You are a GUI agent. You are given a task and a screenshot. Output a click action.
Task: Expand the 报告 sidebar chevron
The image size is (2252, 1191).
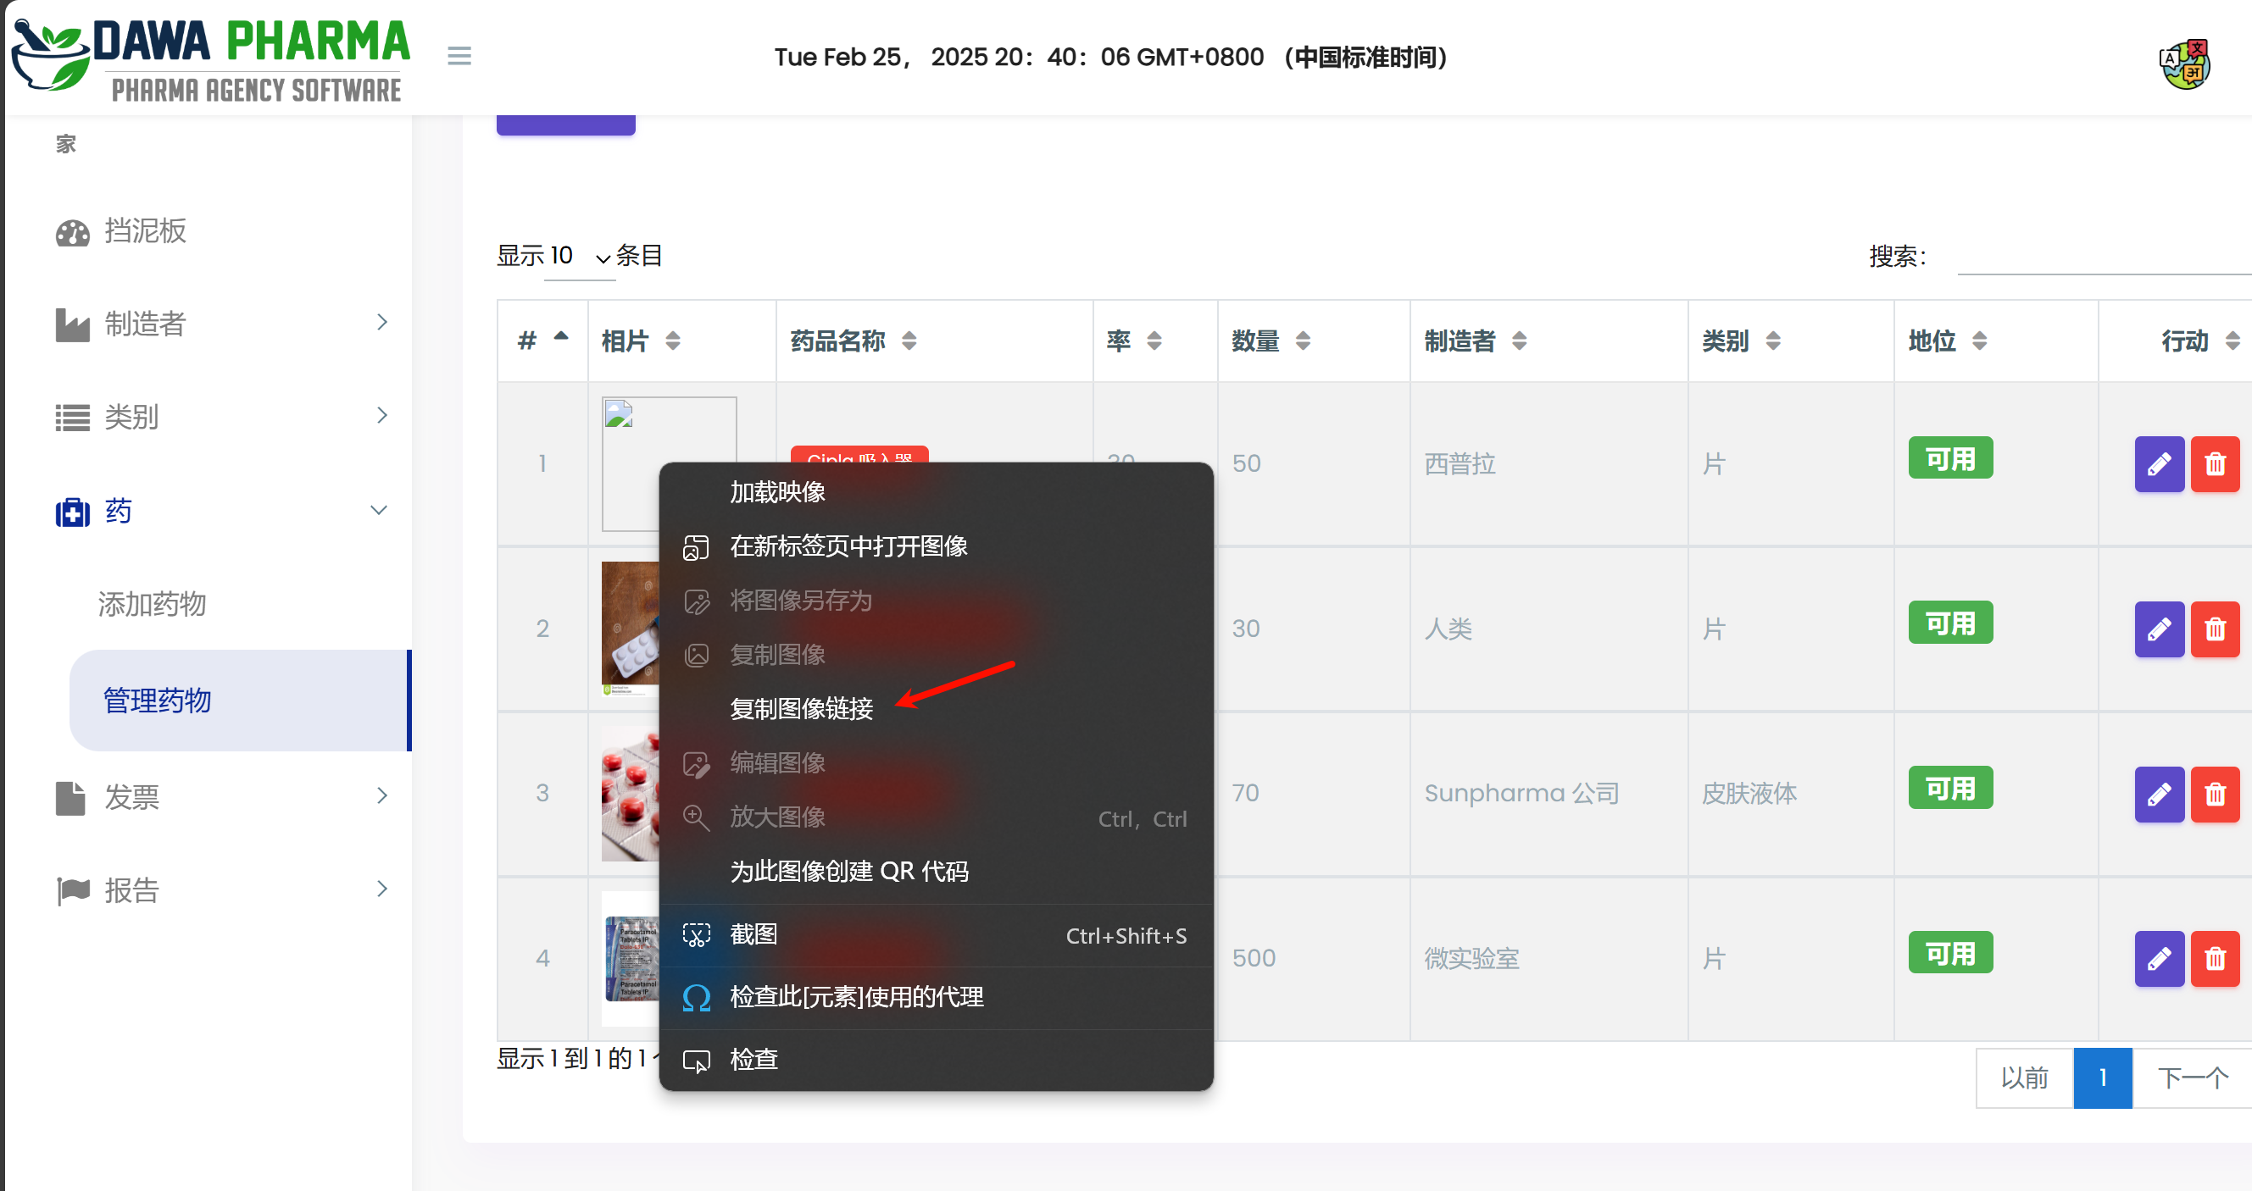[382, 889]
